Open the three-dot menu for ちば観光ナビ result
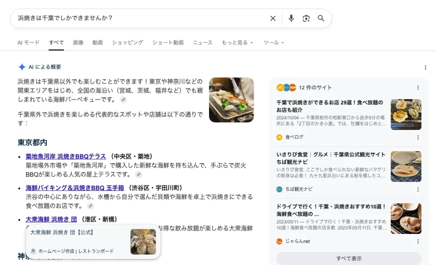436x265 pixels. [x=418, y=189]
